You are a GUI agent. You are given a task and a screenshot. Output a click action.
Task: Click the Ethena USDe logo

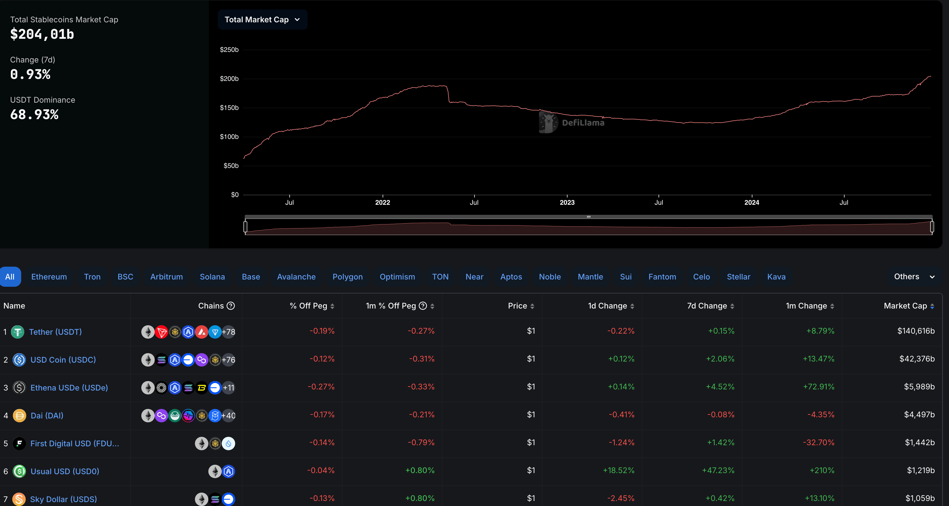19,387
